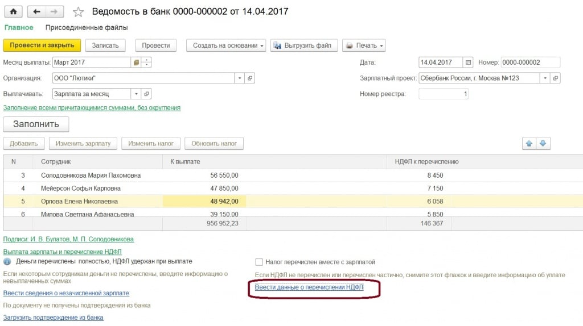Open the organization record via its open icon

pyautogui.click(x=250, y=78)
